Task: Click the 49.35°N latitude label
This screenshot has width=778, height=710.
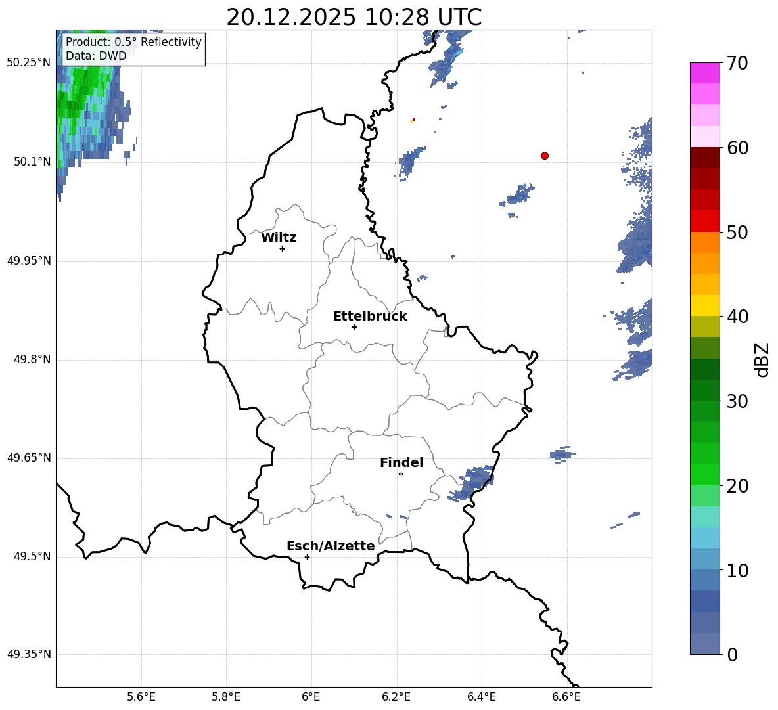Action: 29,654
